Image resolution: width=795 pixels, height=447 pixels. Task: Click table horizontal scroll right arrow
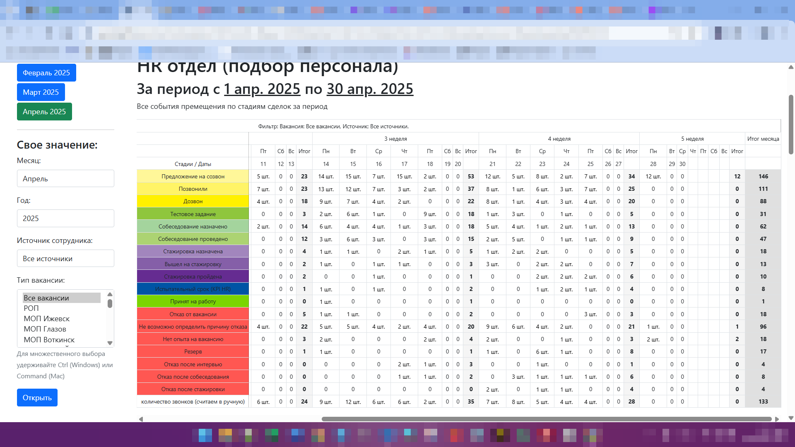[777, 419]
